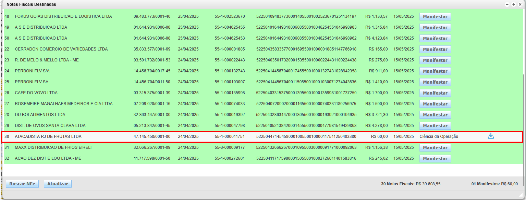Screen dimensions: 526x200
Task: Download the XML for ATACADISTA RJ DE FRUTAS
Action: (x=491, y=136)
